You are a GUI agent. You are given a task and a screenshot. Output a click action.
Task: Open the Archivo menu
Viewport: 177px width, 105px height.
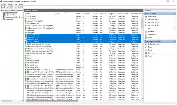pos(4,4)
